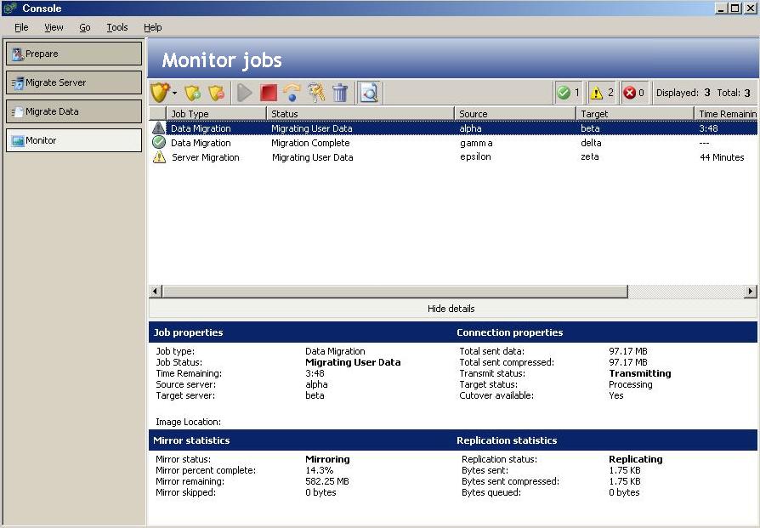Go to the Migrate Server page
The height and width of the screenshot is (528, 760).
(74, 82)
